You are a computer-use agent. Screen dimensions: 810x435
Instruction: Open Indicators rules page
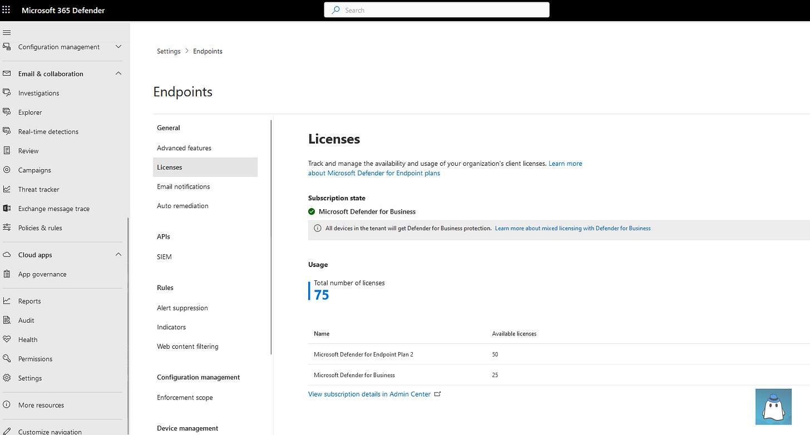pos(171,327)
